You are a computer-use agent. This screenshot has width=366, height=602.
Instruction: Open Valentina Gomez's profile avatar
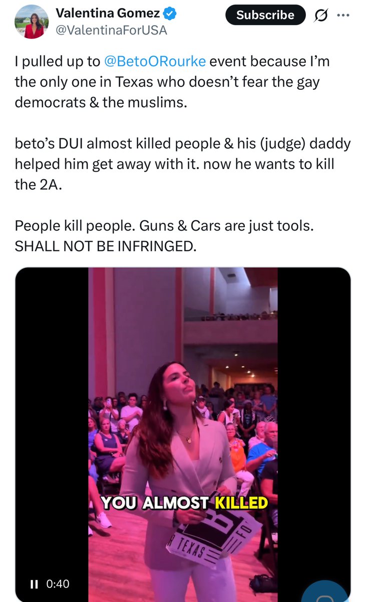[32, 22]
